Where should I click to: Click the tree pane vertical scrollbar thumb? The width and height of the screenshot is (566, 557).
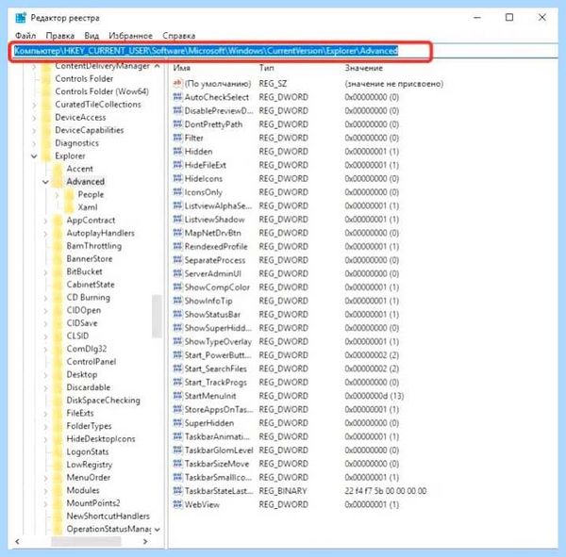(x=157, y=316)
